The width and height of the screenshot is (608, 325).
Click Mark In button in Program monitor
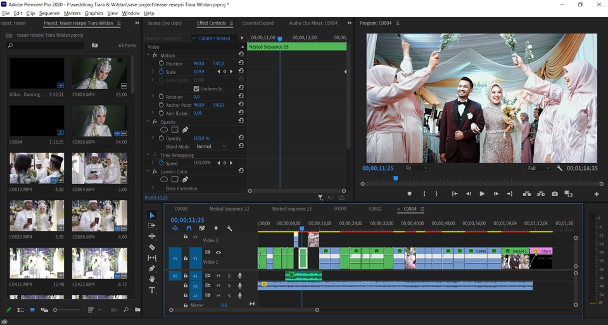point(424,194)
